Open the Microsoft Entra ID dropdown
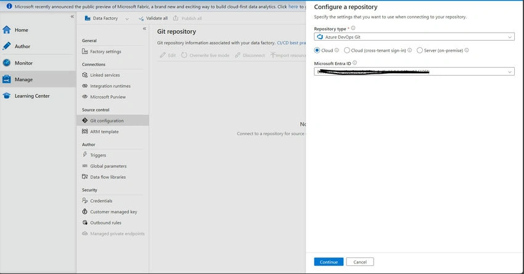The height and width of the screenshot is (274, 524). (x=414, y=72)
